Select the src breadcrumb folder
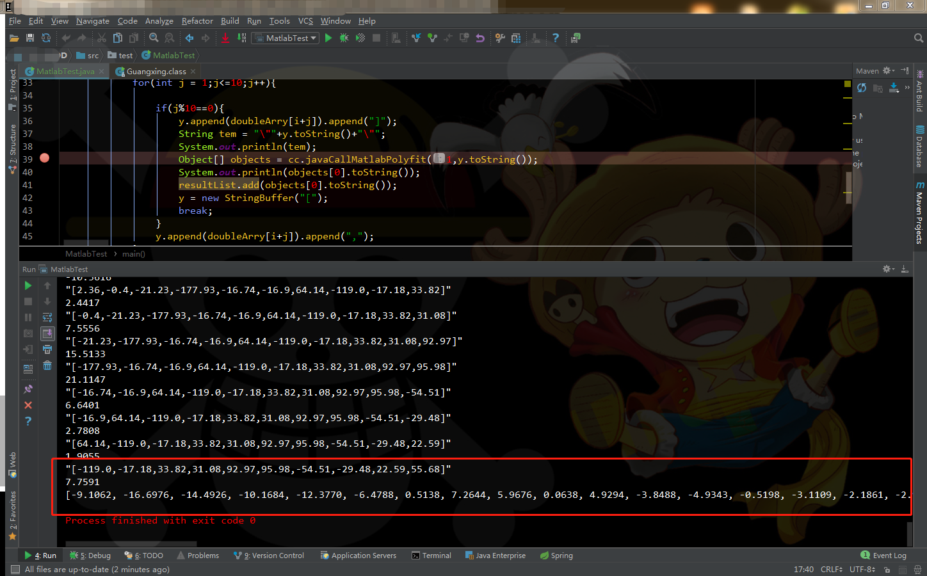Screen dimensions: 927x576 (88, 56)
